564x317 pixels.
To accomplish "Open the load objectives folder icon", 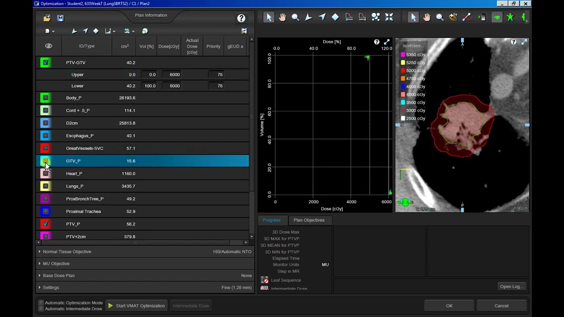I will tap(47, 18).
